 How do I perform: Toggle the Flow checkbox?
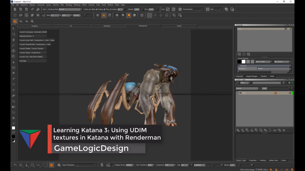[111, 9]
